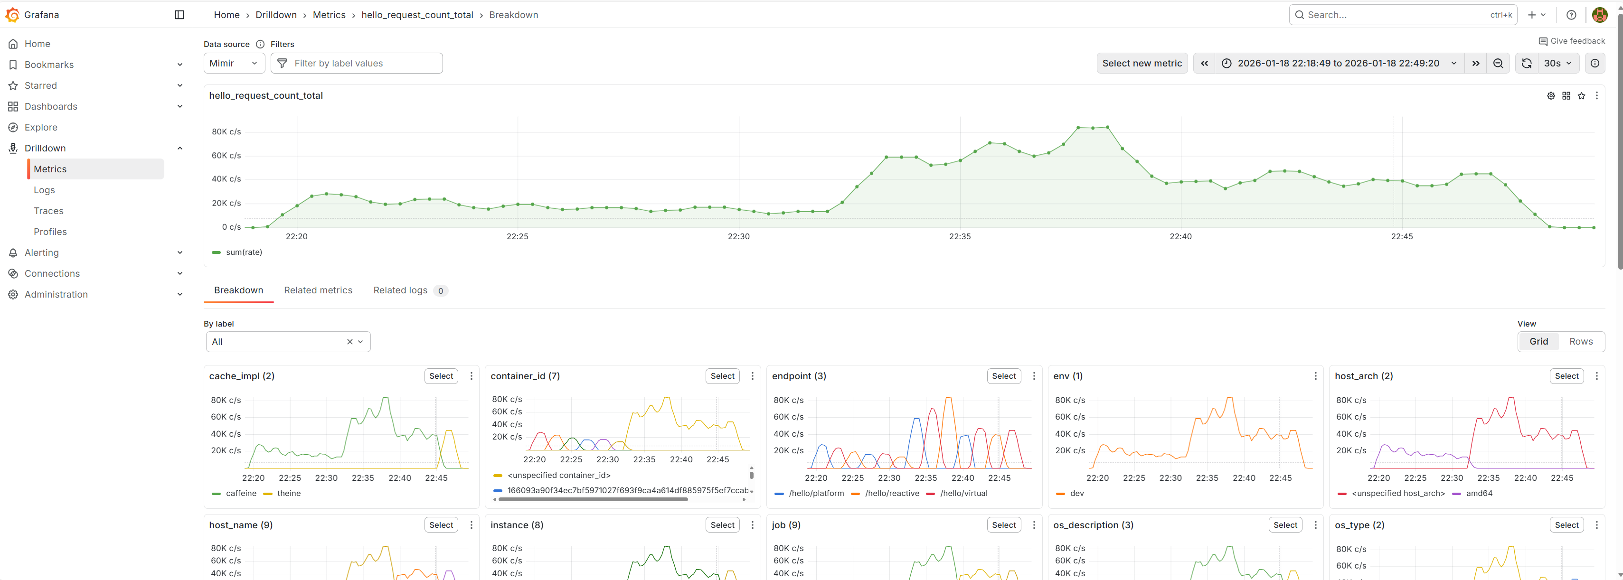Star the hello_request_count_total panel

[1582, 96]
